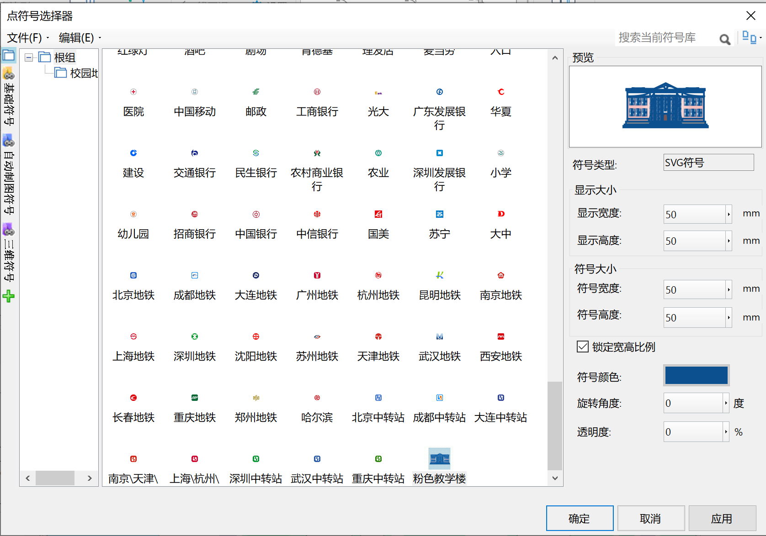Click the 显示宽度 stepper arrow
The image size is (766, 536).
coord(729,214)
